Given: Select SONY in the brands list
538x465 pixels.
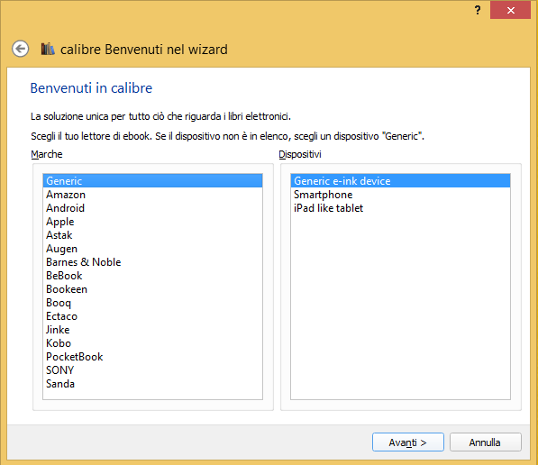Looking at the screenshot, I should click(152, 370).
